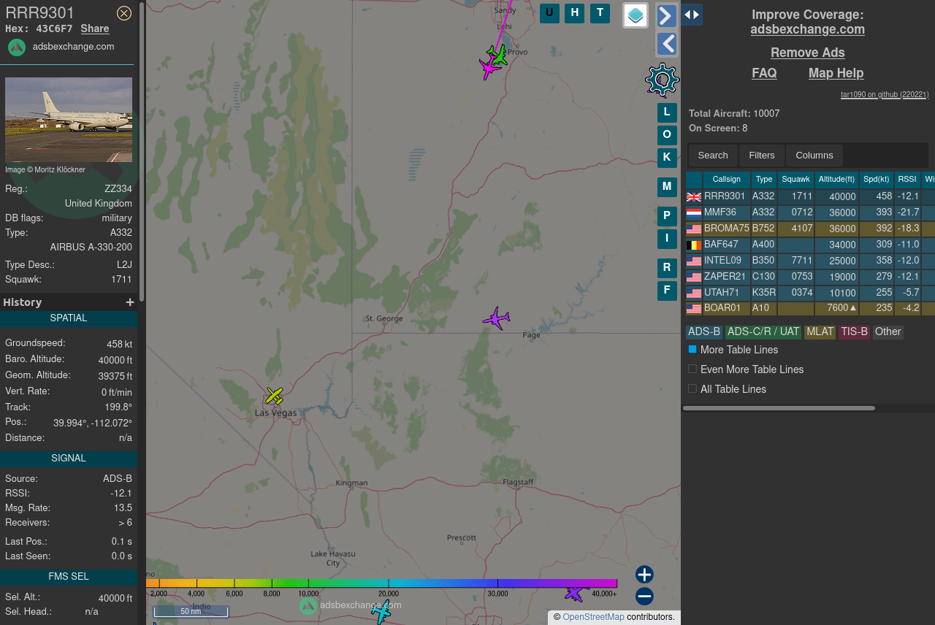Select the yellow aircraft over Las Vegas

pos(274,396)
